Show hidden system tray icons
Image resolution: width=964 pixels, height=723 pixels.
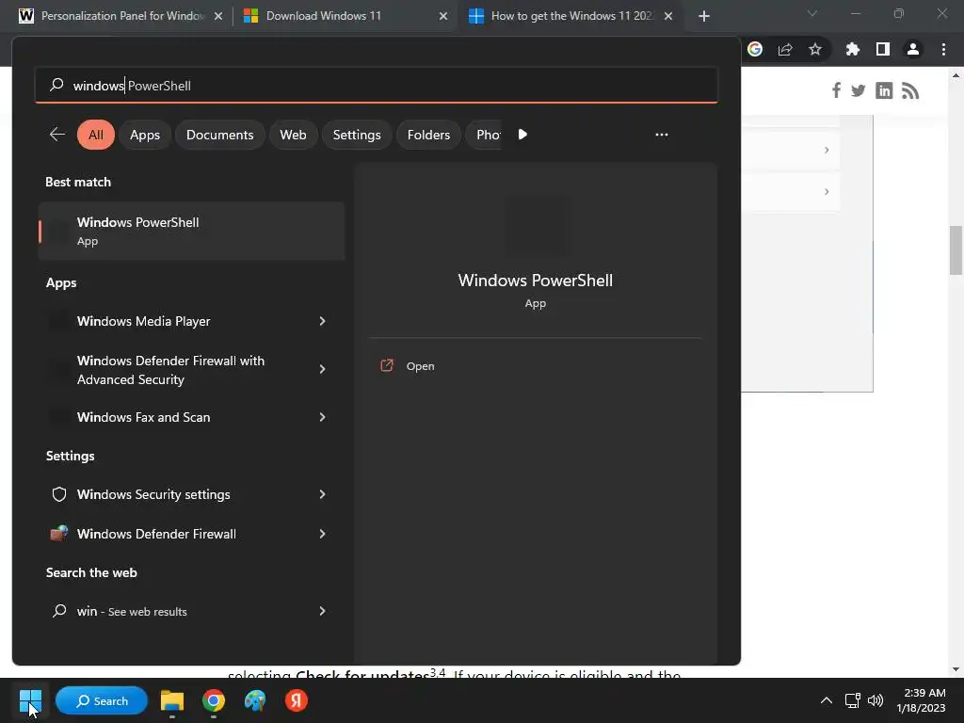pyautogui.click(x=827, y=700)
